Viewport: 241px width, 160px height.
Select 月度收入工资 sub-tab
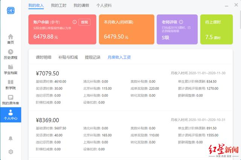pos(119,57)
